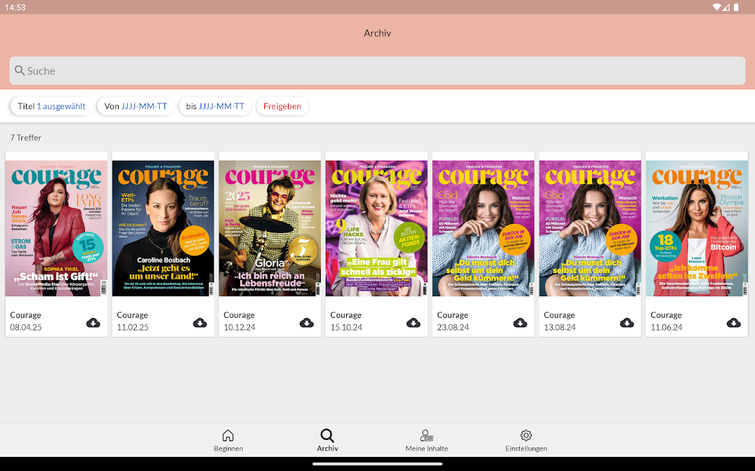Viewport: 755px width, 471px height.
Task: Select the Archiv tab
Action: tap(327, 440)
